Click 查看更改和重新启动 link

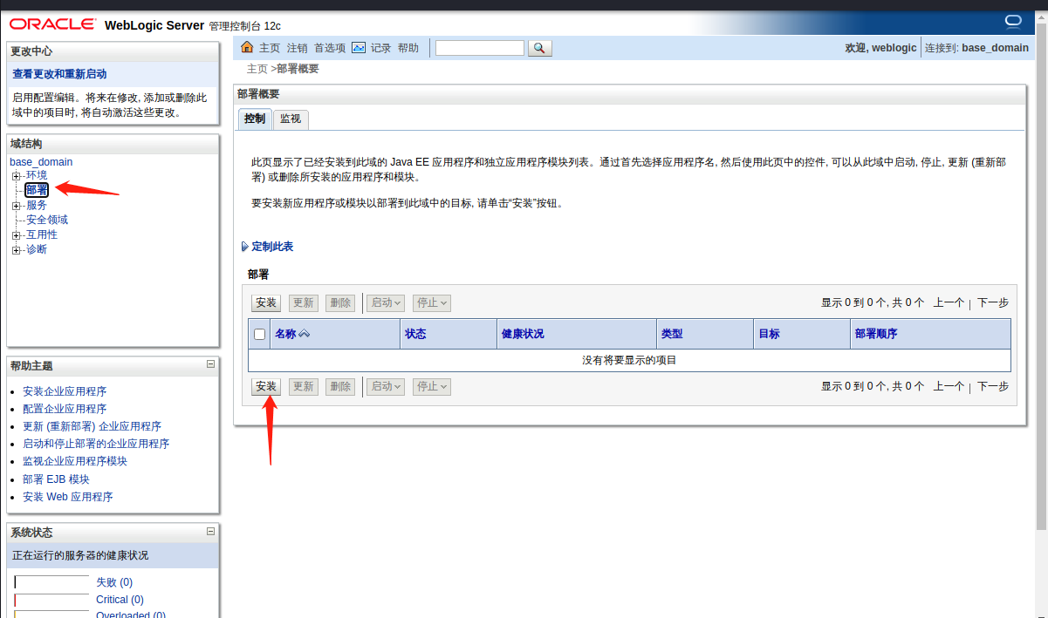(x=59, y=74)
